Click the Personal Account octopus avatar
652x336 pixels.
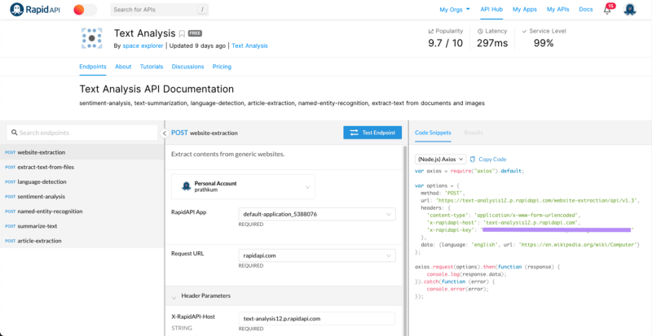[x=187, y=186]
